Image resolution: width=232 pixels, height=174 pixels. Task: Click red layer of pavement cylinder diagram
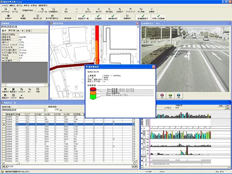pyautogui.click(x=93, y=89)
